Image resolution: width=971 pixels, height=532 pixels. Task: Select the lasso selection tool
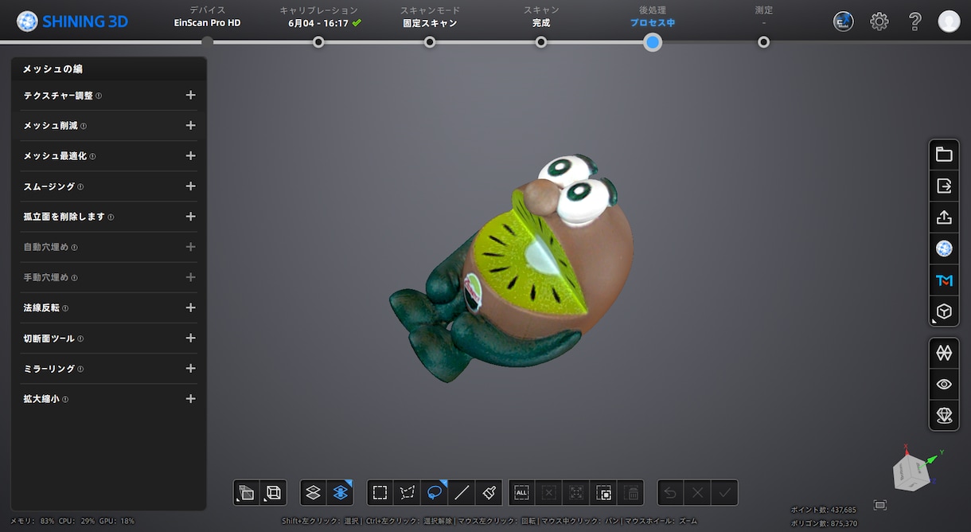pos(435,493)
